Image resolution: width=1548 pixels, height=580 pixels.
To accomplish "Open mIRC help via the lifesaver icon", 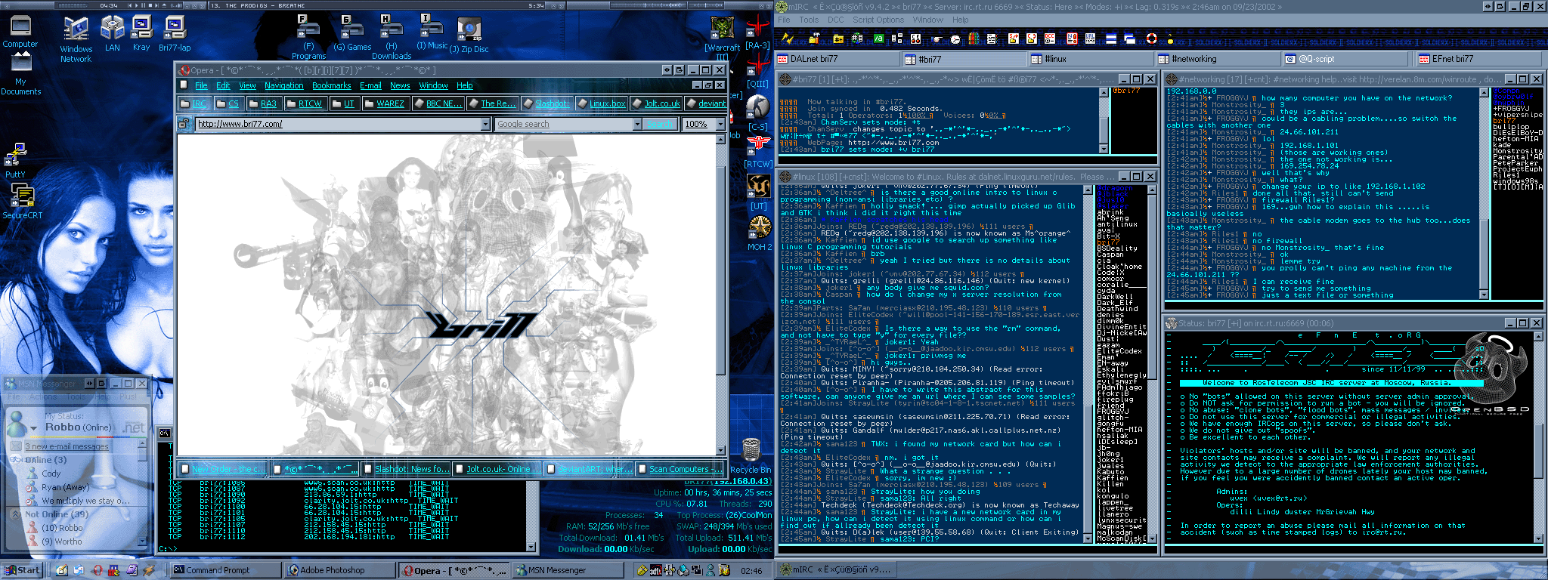I will click(x=1152, y=39).
